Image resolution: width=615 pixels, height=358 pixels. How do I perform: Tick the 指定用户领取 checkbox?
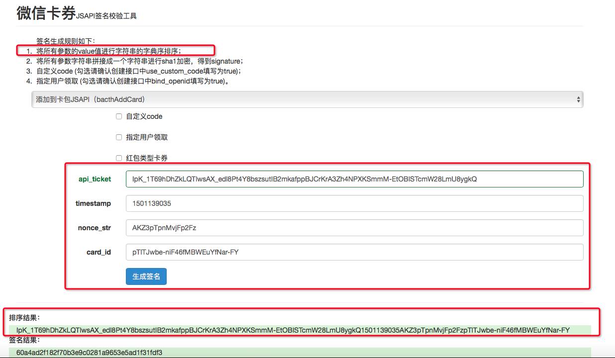(119, 137)
